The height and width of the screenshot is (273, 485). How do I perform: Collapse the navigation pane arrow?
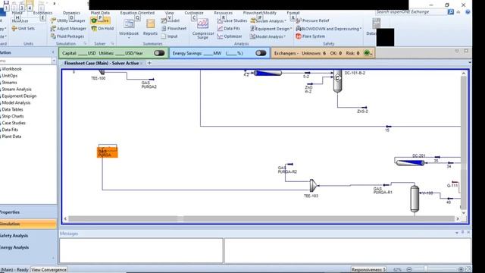pyautogui.click(x=53, y=52)
